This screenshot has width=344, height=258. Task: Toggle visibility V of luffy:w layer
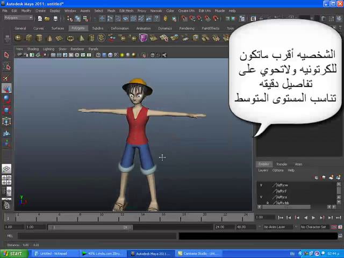click(261, 185)
